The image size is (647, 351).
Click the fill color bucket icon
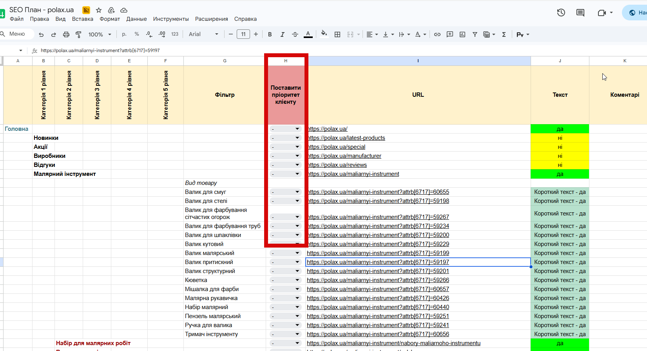coord(324,34)
